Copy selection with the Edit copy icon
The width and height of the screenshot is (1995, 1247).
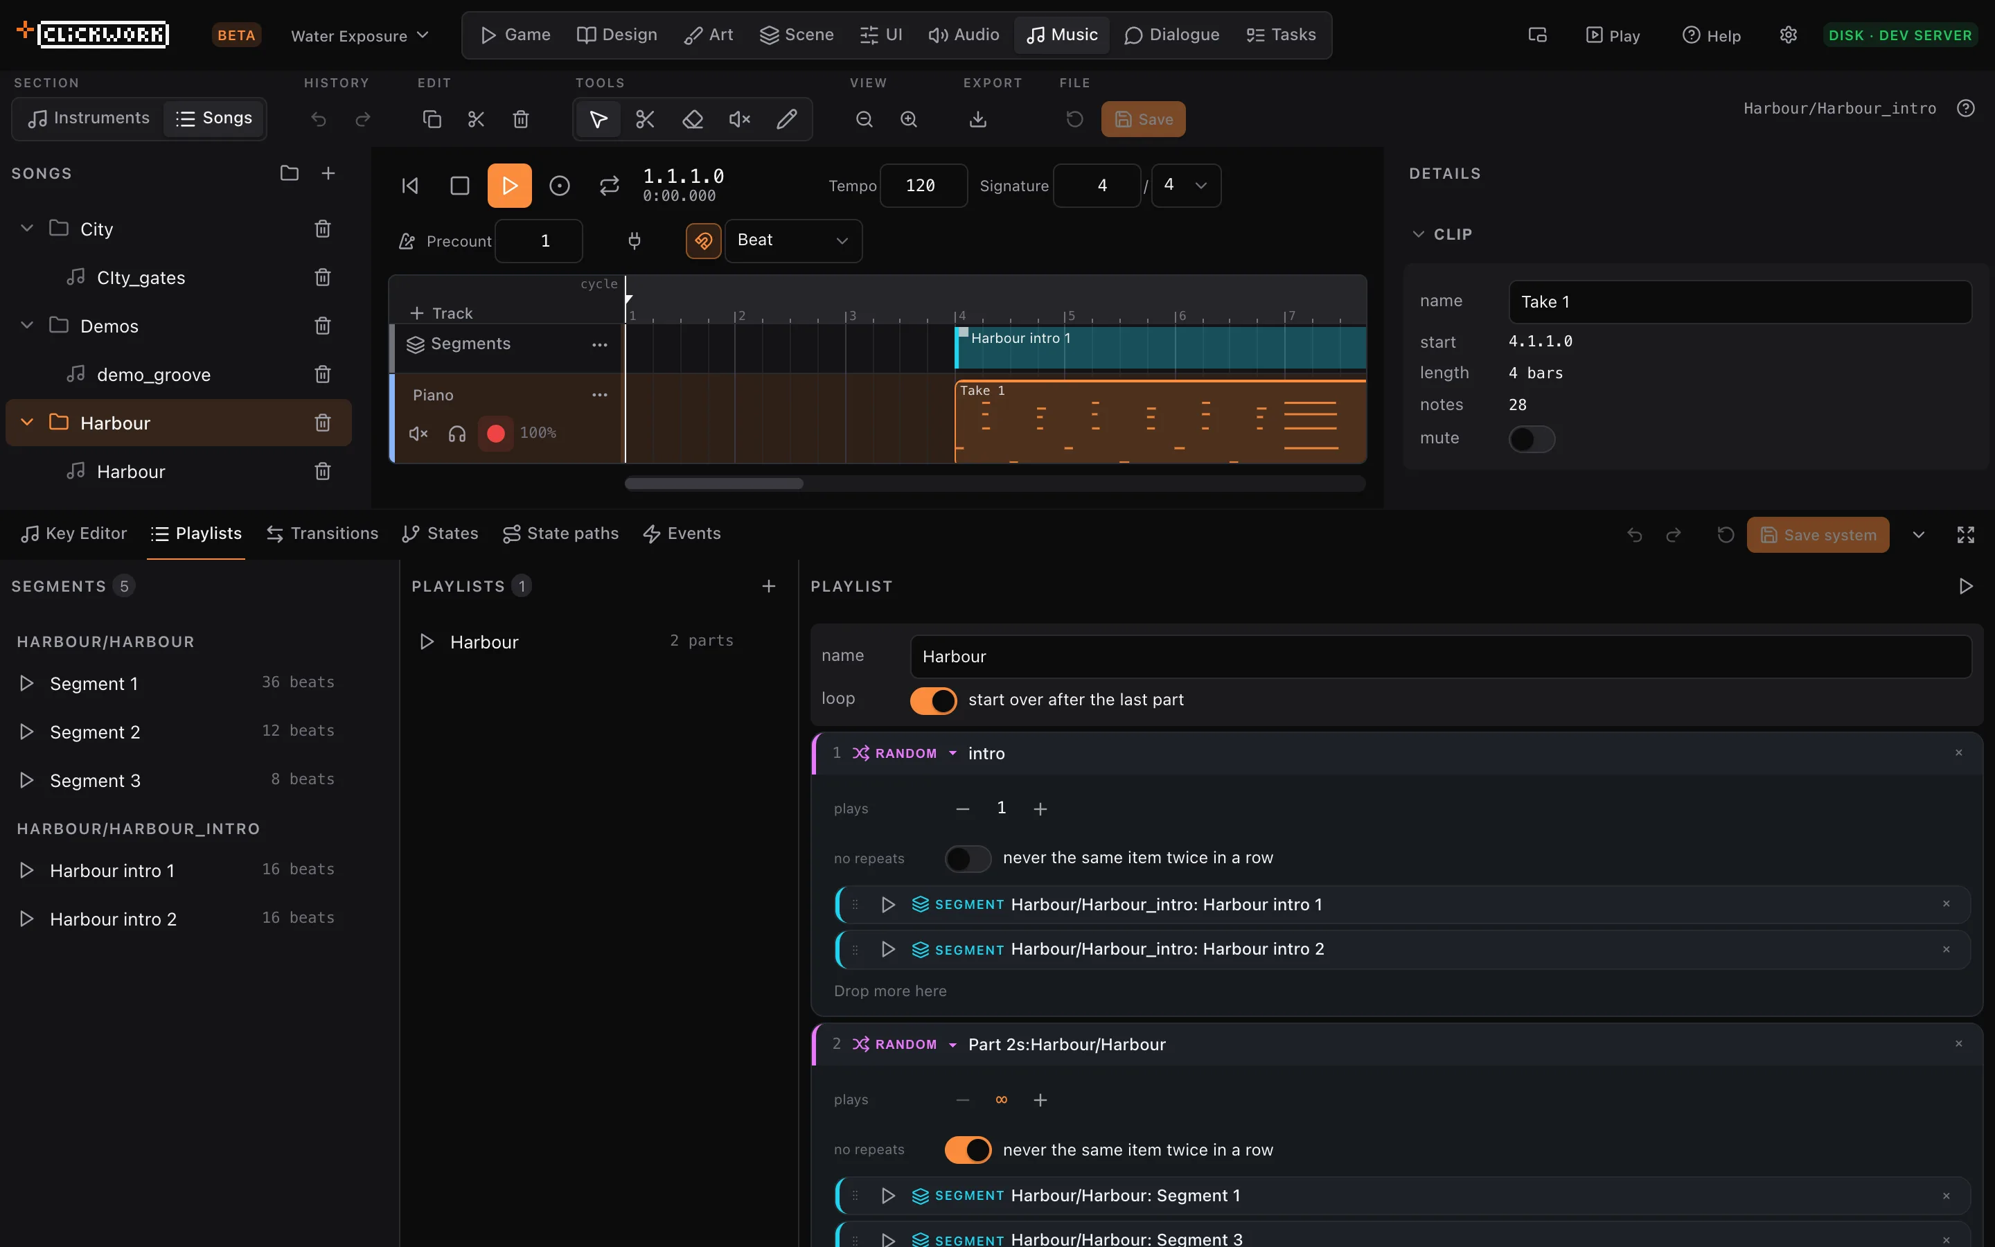click(432, 120)
